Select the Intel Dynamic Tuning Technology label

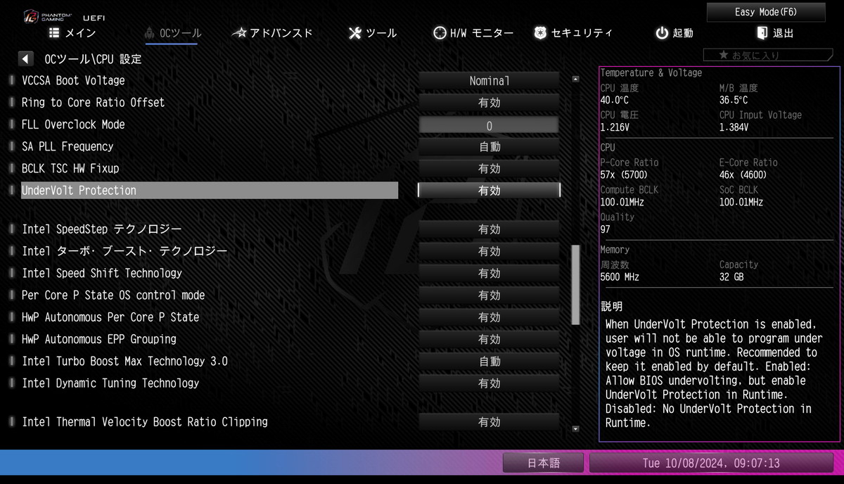point(110,383)
